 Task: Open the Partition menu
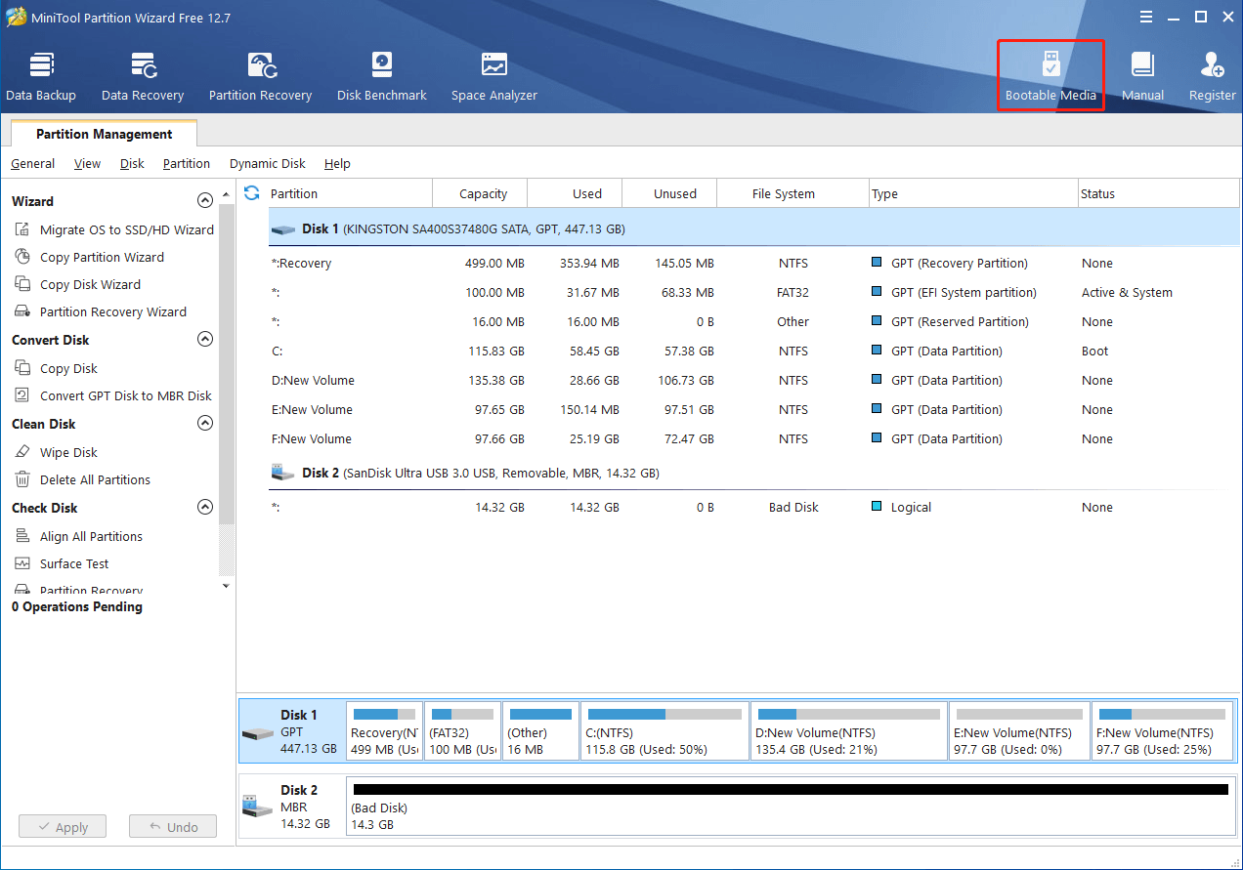187,164
